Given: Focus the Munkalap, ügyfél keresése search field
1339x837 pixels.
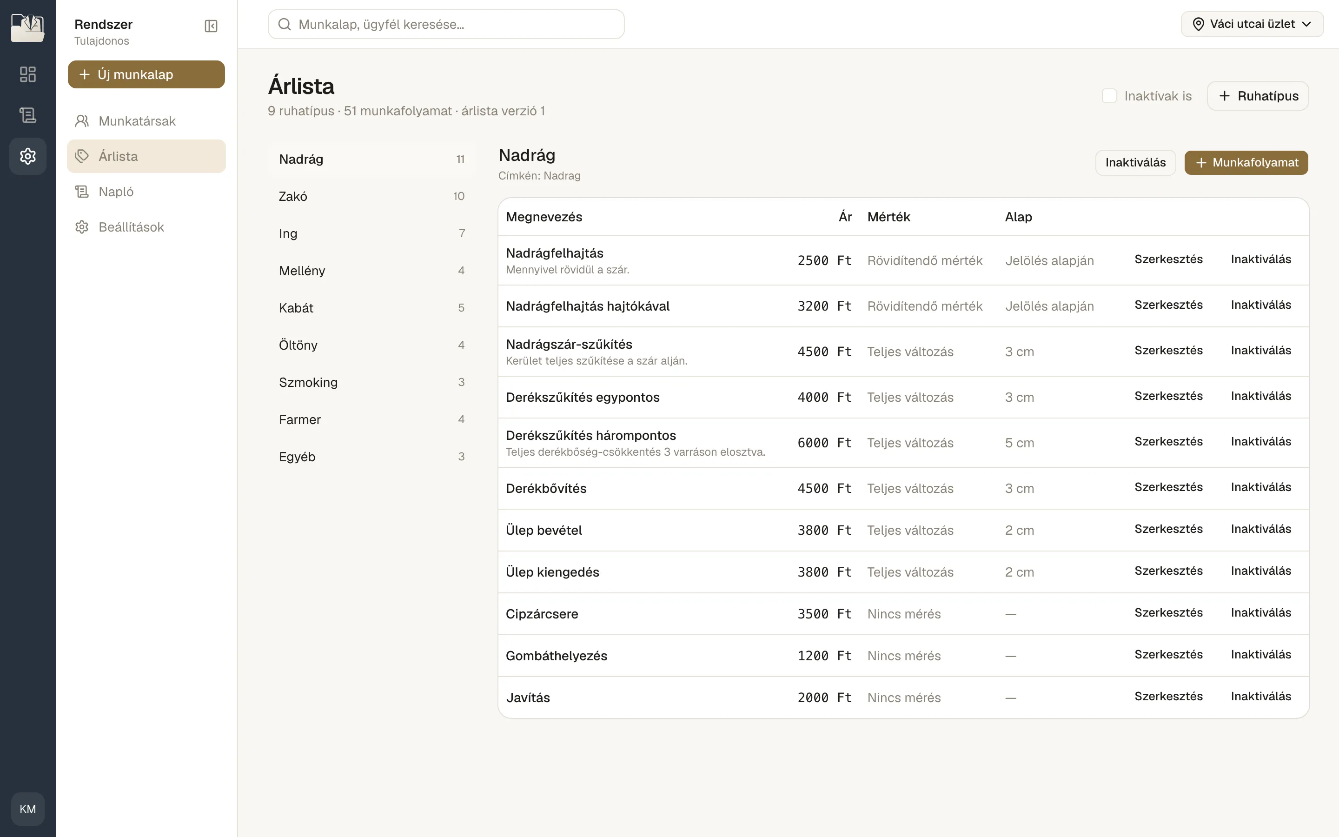Looking at the screenshot, I should [446, 24].
